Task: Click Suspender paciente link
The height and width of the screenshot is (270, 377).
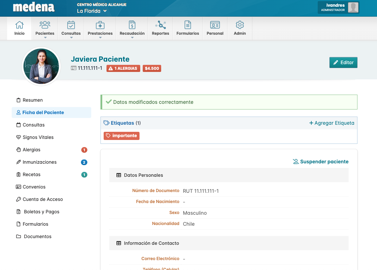Action: (321, 162)
